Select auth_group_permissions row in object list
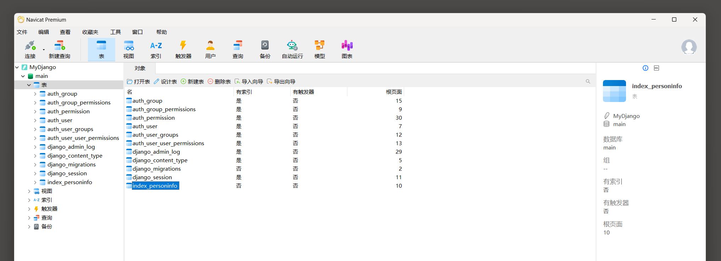This screenshot has height=261, width=721. 264,109
